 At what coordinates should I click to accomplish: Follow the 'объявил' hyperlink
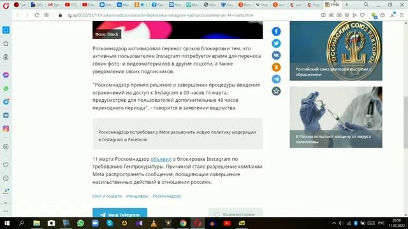pyautogui.click(x=161, y=159)
